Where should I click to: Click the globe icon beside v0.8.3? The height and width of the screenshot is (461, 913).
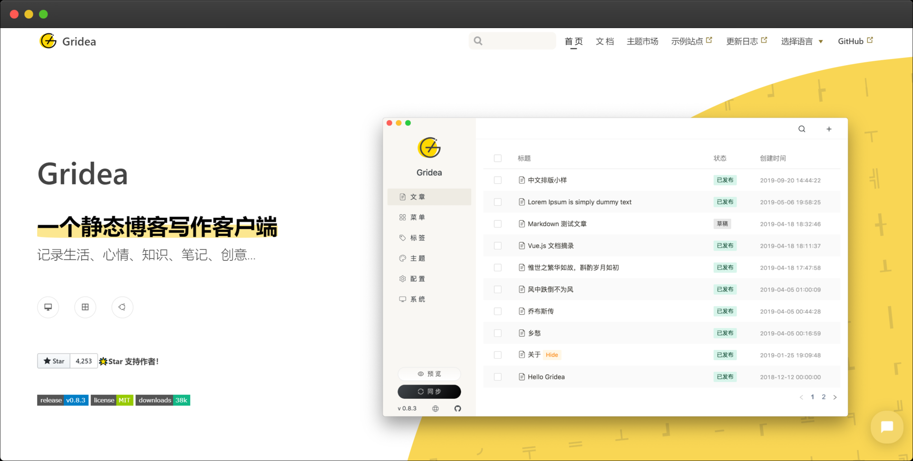pyautogui.click(x=435, y=408)
